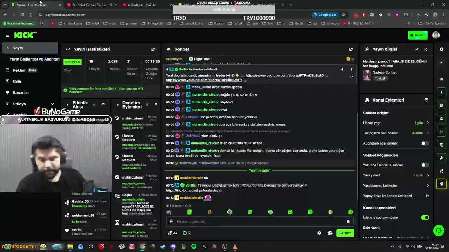Screen dimensions: 449x252
Task: Select the Gaviria_00 activity entry
Action: point(86,204)
